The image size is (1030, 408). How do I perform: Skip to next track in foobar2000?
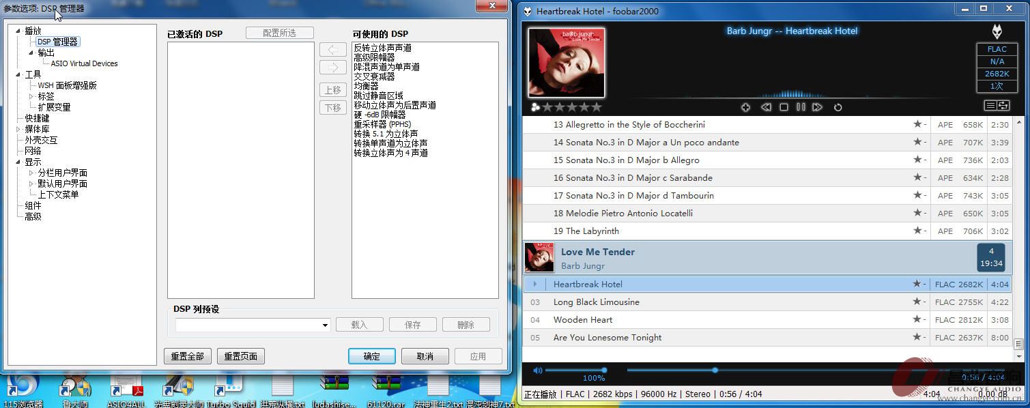click(x=817, y=107)
